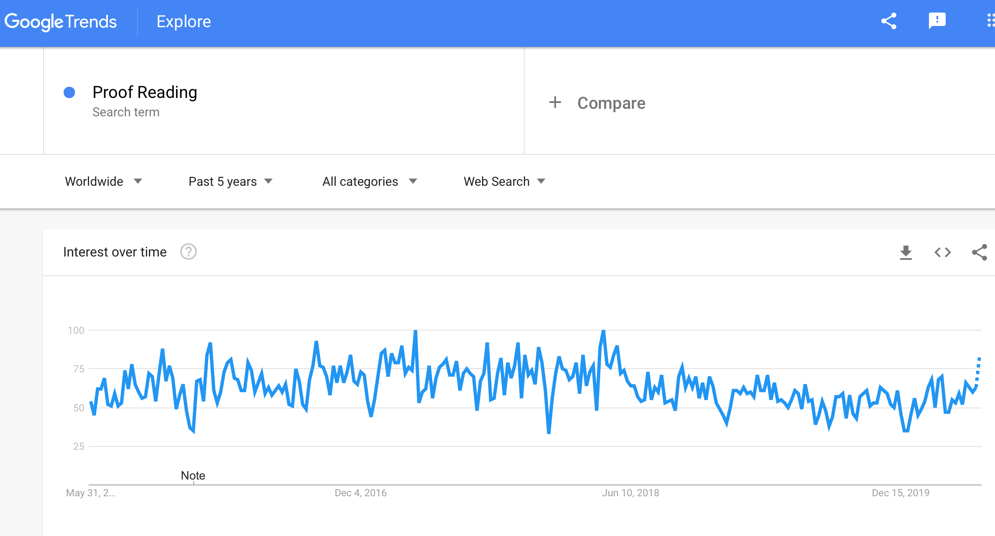Click the Note marker on the timeline
Screen dimensions: 995x536
point(193,475)
